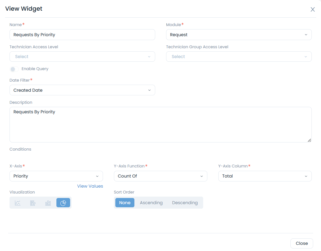Open the Y-Axis Function dropdown

click(160, 176)
